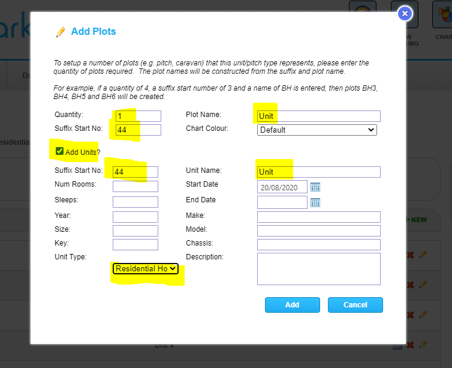452x368 pixels.
Task: Click the Sleeps input field
Action: pos(135,202)
